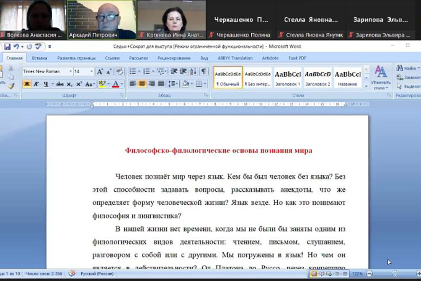
Task: Sort text with the sort icon
Action: click(194, 71)
